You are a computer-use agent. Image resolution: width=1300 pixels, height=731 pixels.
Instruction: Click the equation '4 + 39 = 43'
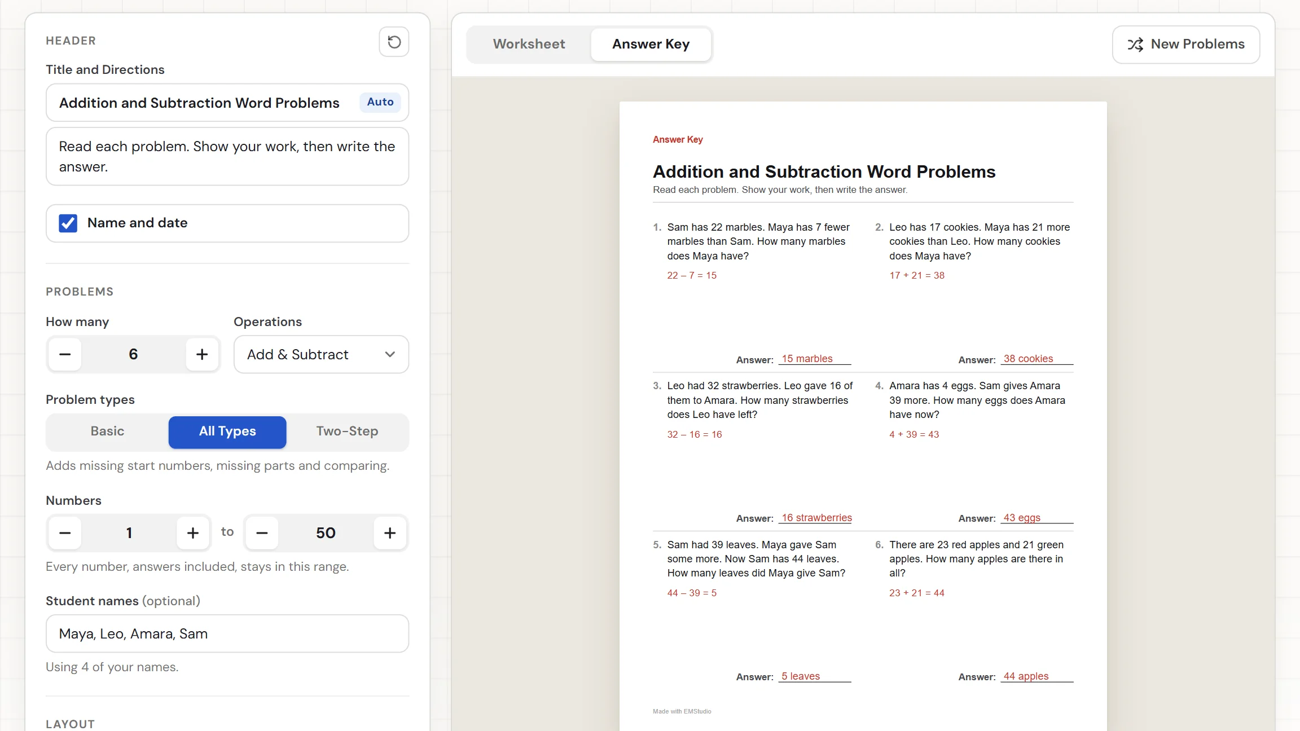pyautogui.click(x=914, y=434)
